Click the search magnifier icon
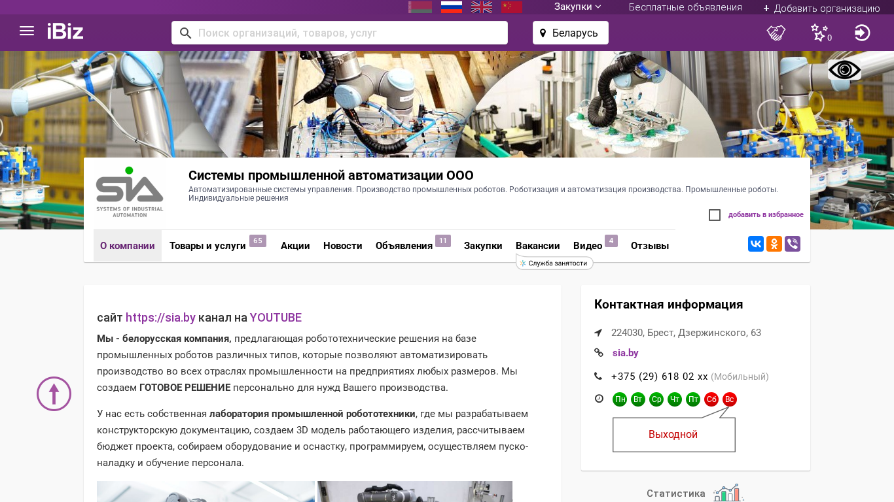This screenshot has height=502, width=894. pos(186,33)
